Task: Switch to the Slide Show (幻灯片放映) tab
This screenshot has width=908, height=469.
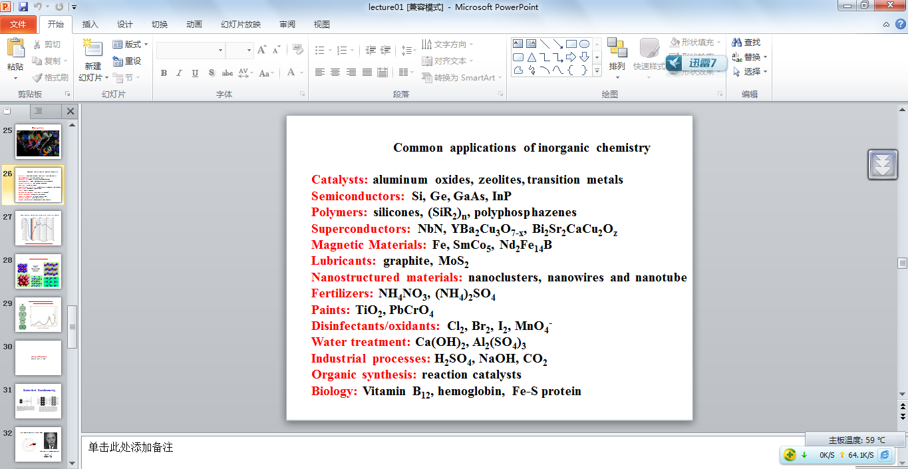Action: pyautogui.click(x=241, y=25)
